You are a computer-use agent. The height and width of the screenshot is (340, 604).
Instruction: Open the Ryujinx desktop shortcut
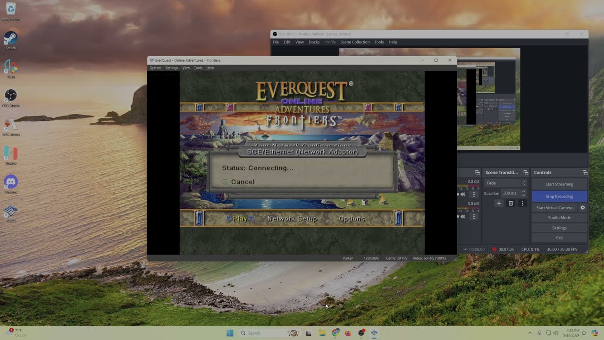[10, 155]
